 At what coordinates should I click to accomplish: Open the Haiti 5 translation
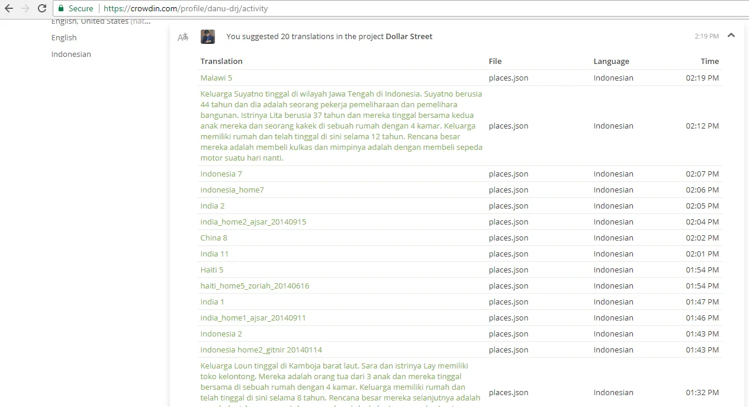click(x=212, y=270)
